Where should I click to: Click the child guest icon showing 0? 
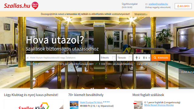click(x=144, y=58)
